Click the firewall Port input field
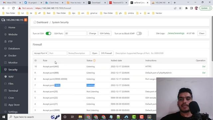 [58, 53]
